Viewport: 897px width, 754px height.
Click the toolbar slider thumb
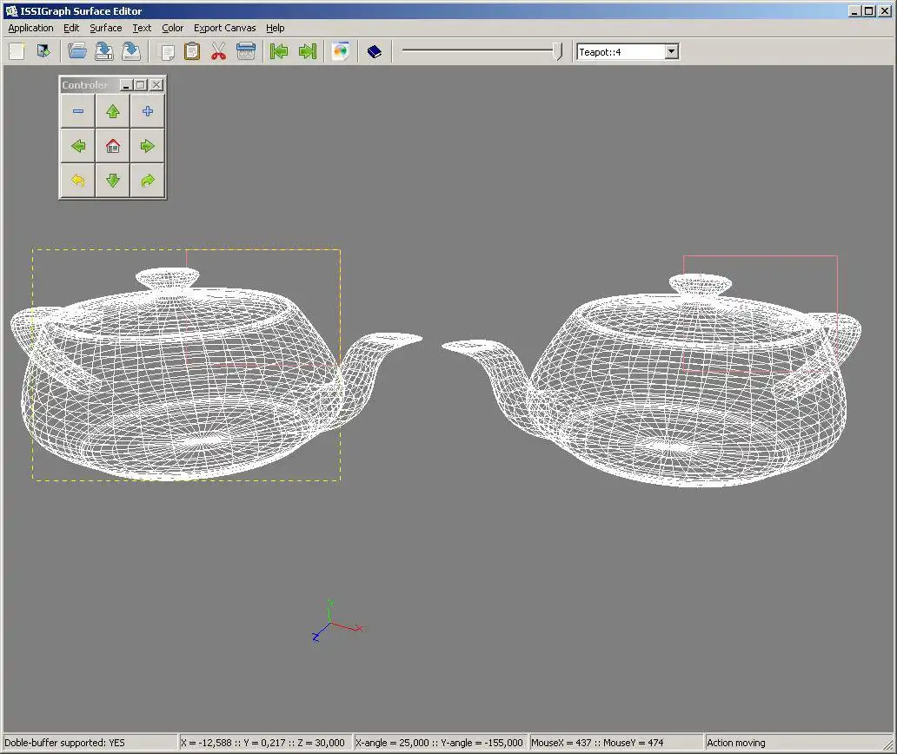558,51
